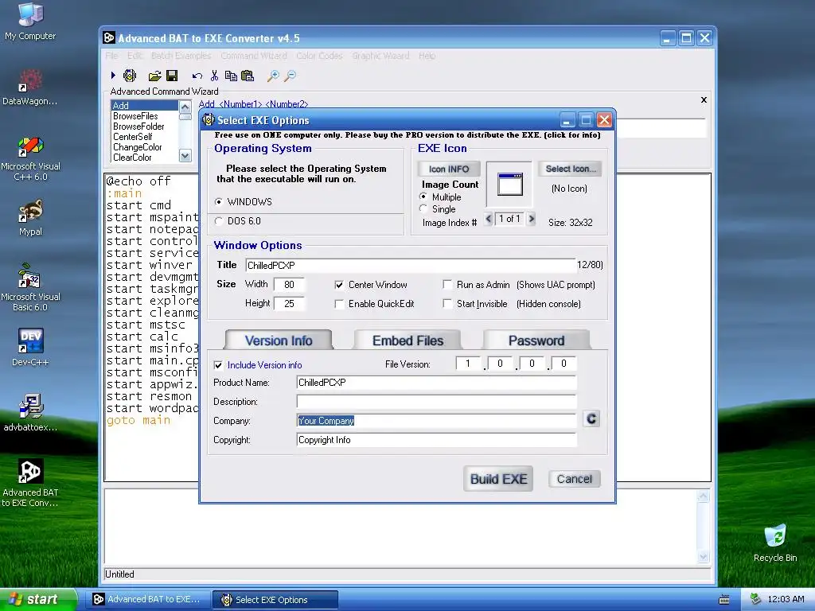Click the Height input field
The height and width of the screenshot is (611, 815).
[x=289, y=303]
